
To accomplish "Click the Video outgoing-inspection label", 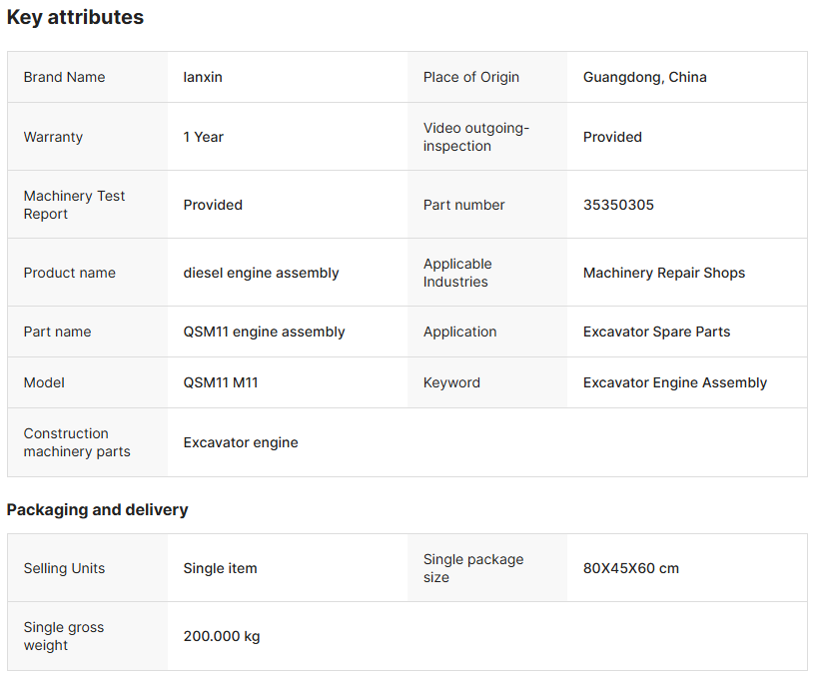I will point(475,137).
